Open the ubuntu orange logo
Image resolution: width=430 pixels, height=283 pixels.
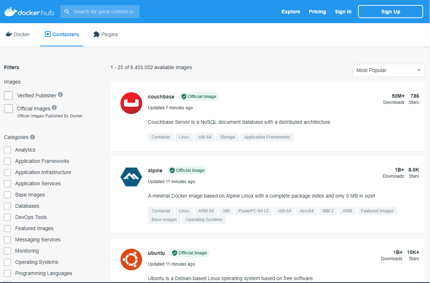coord(131,259)
